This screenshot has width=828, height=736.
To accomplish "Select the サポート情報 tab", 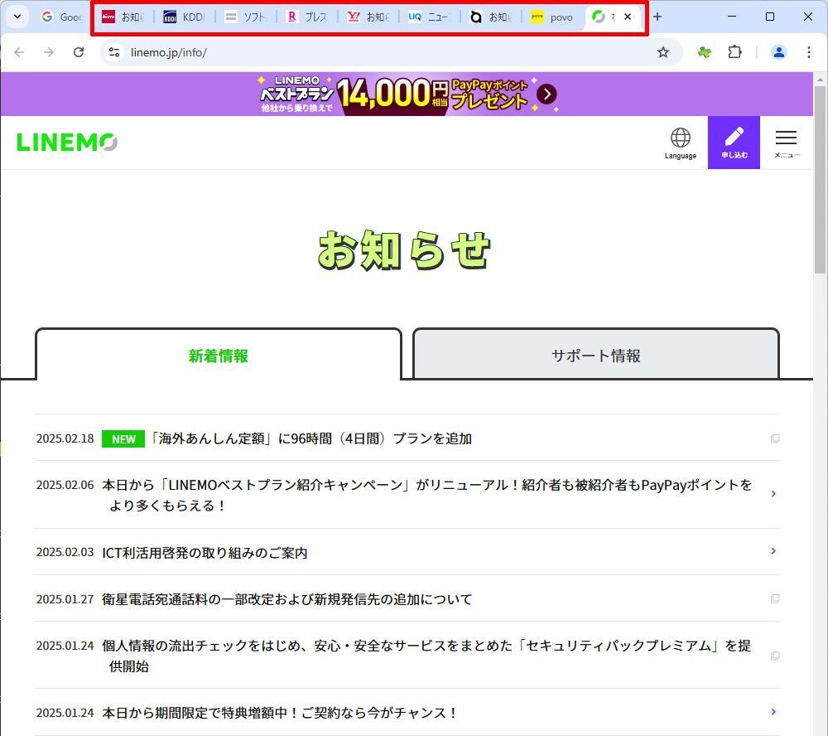I will [595, 356].
